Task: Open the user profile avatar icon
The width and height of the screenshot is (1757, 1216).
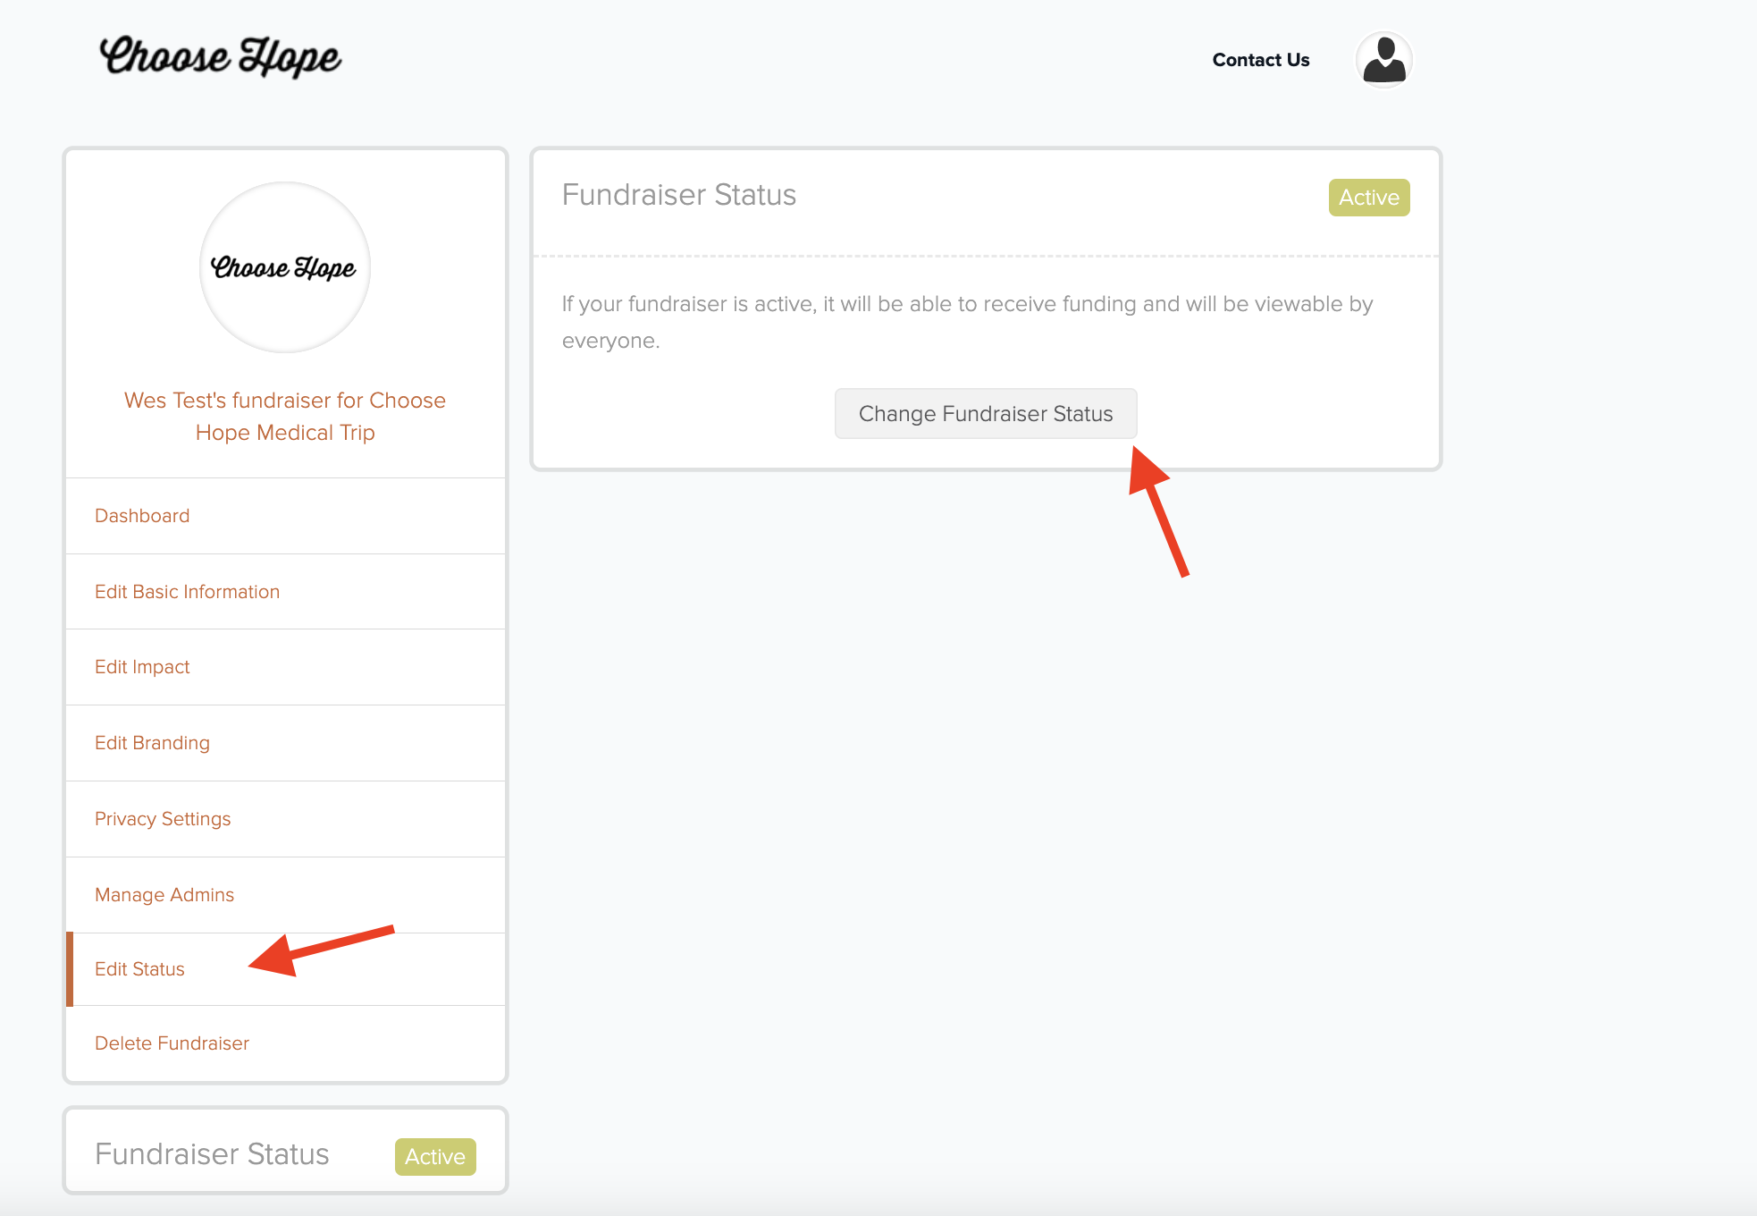Action: [x=1383, y=60]
